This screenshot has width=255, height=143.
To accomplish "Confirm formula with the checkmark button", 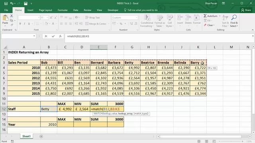I will pyautogui.click(x=53, y=36).
